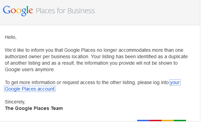Click the 'Sincerely,' closing line

point(15,102)
